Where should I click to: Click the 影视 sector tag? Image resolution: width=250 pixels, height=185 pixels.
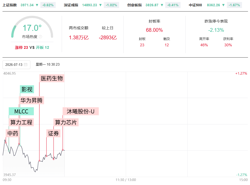27,89
